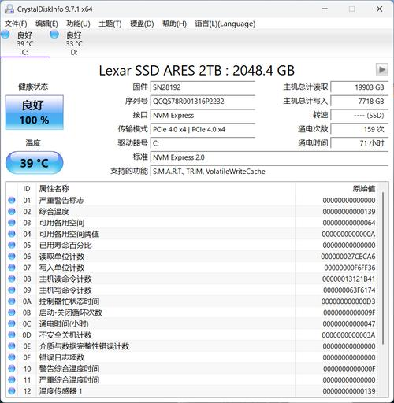The height and width of the screenshot is (403, 394).
Task: Click status dot for attribute 01
Action: click(x=12, y=200)
